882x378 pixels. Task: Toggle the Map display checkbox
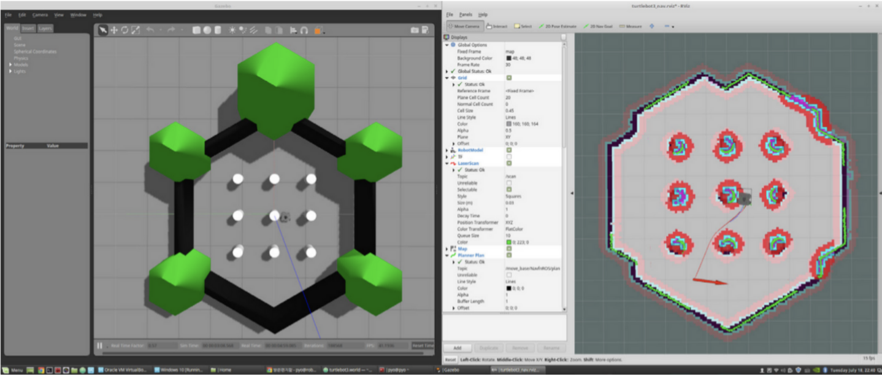coord(509,249)
